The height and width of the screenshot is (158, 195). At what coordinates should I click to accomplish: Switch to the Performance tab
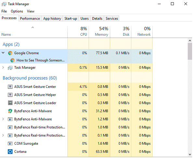(x=30, y=18)
